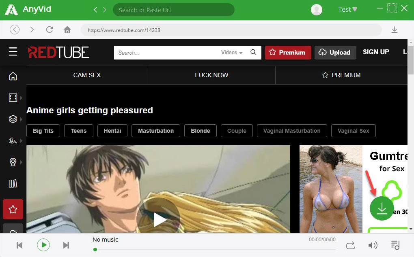Reload the page with refresh icon

50,30
